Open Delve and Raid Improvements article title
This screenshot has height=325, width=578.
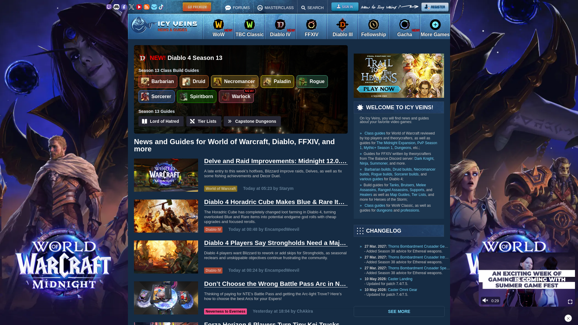[276, 161]
